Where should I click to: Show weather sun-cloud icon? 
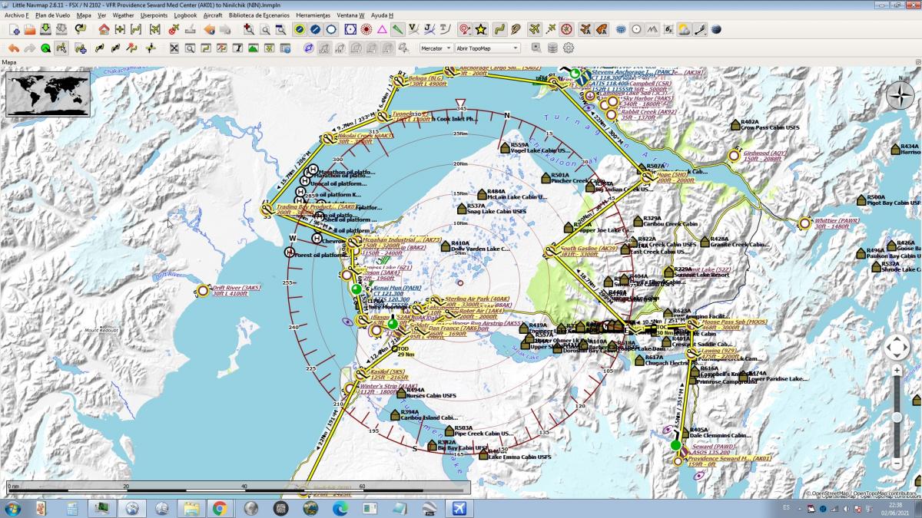(684, 29)
